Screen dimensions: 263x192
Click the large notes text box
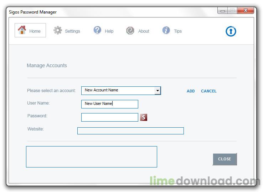pyautogui.click(x=92, y=157)
